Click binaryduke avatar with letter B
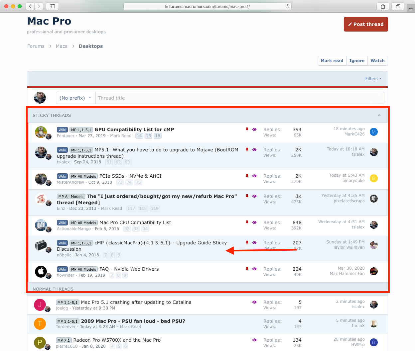 coord(374,178)
